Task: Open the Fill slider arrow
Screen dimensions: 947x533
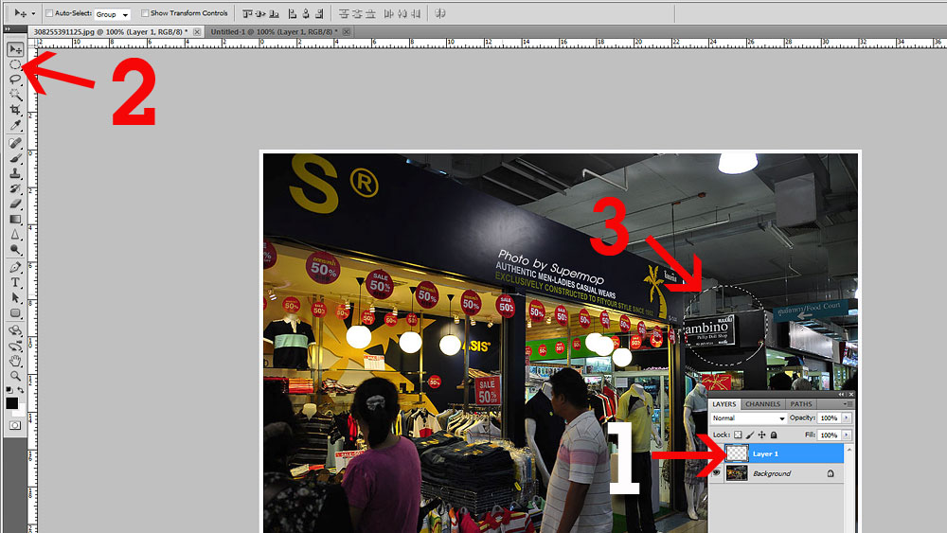Action: [x=846, y=435]
